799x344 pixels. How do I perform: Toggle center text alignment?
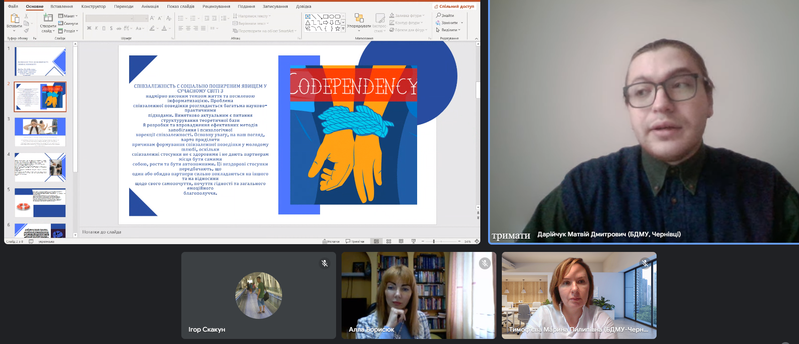pyautogui.click(x=188, y=28)
